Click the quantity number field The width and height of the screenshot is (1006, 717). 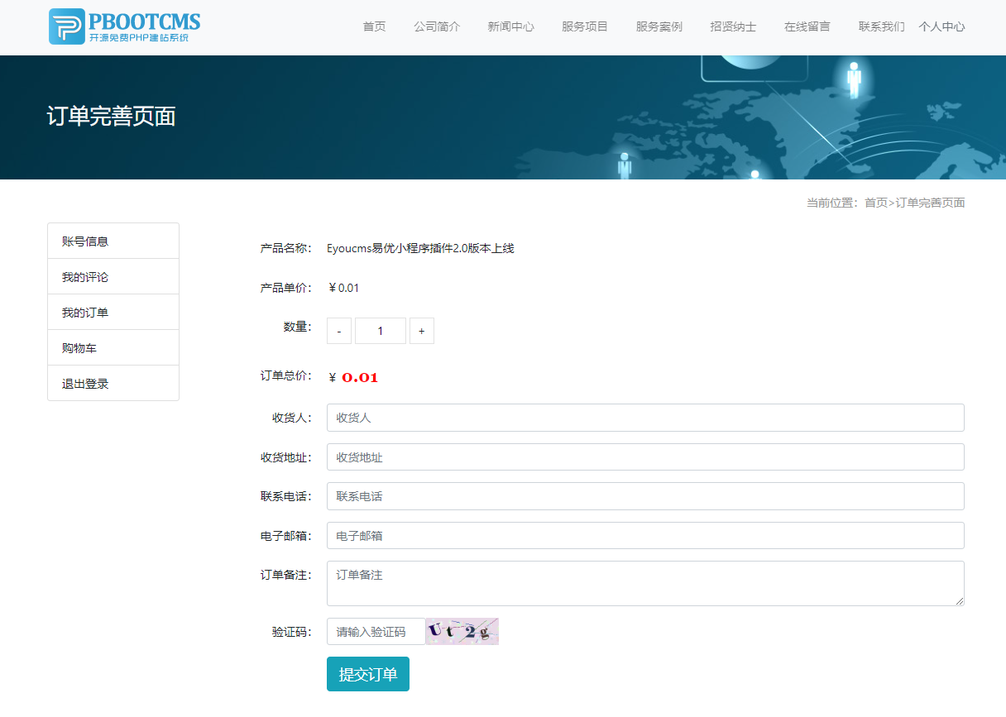tap(381, 331)
